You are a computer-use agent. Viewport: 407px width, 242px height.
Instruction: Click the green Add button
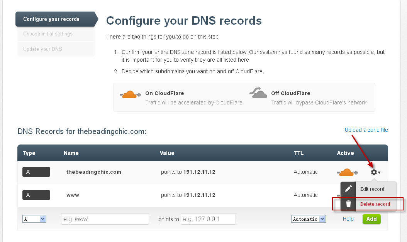click(x=371, y=218)
